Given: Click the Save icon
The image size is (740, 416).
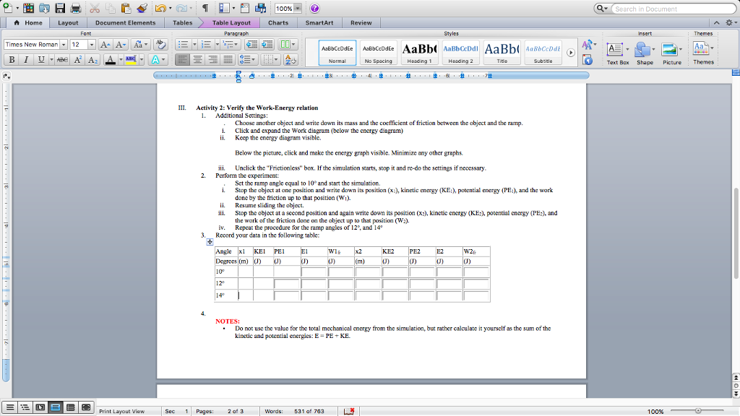Looking at the screenshot, I should click(x=59, y=7).
